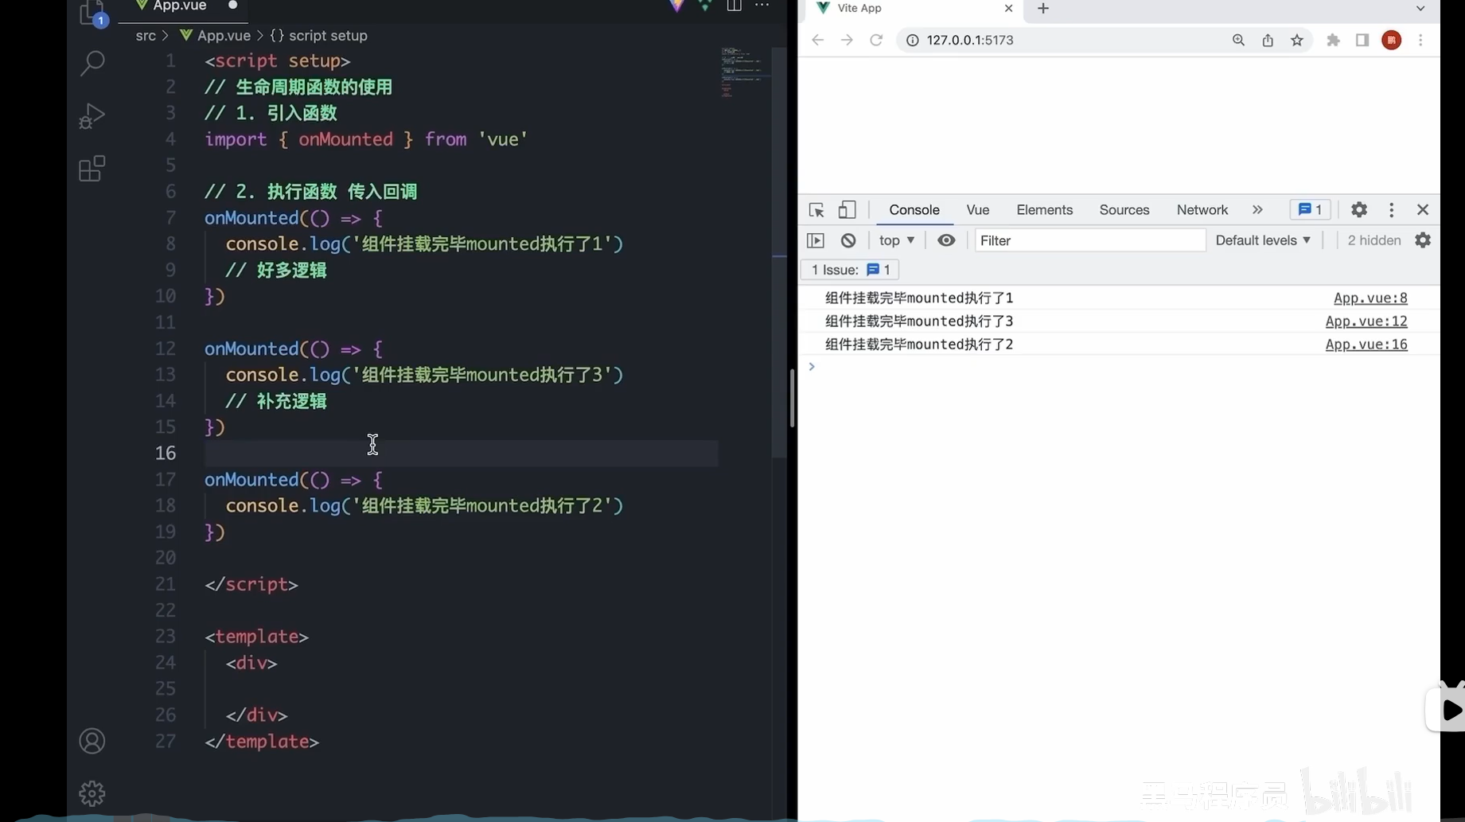Image resolution: width=1465 pixels, height=822 pixels.
Task: Open source link App.vue:12
Action: 1366,321
